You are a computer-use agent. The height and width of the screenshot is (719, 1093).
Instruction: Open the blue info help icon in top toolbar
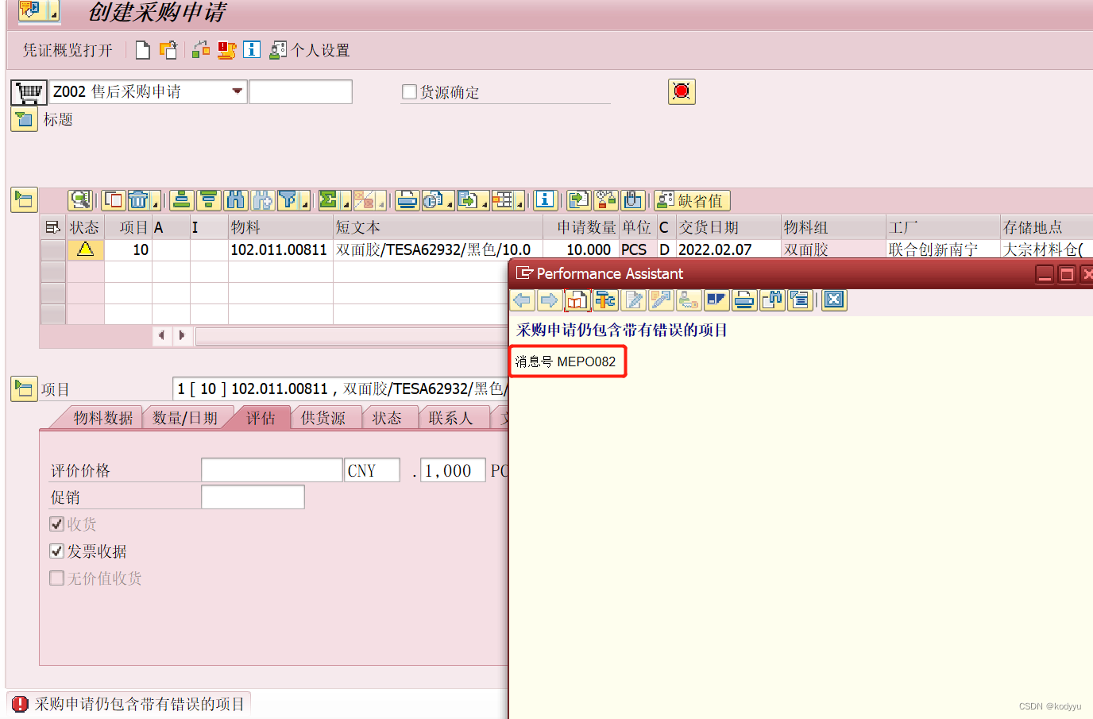pos(252,50)
